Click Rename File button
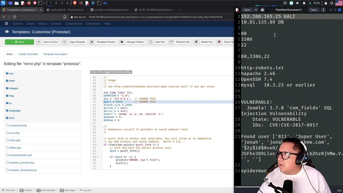The height and width of the screenshot is (193, 343). coord(180,42)
